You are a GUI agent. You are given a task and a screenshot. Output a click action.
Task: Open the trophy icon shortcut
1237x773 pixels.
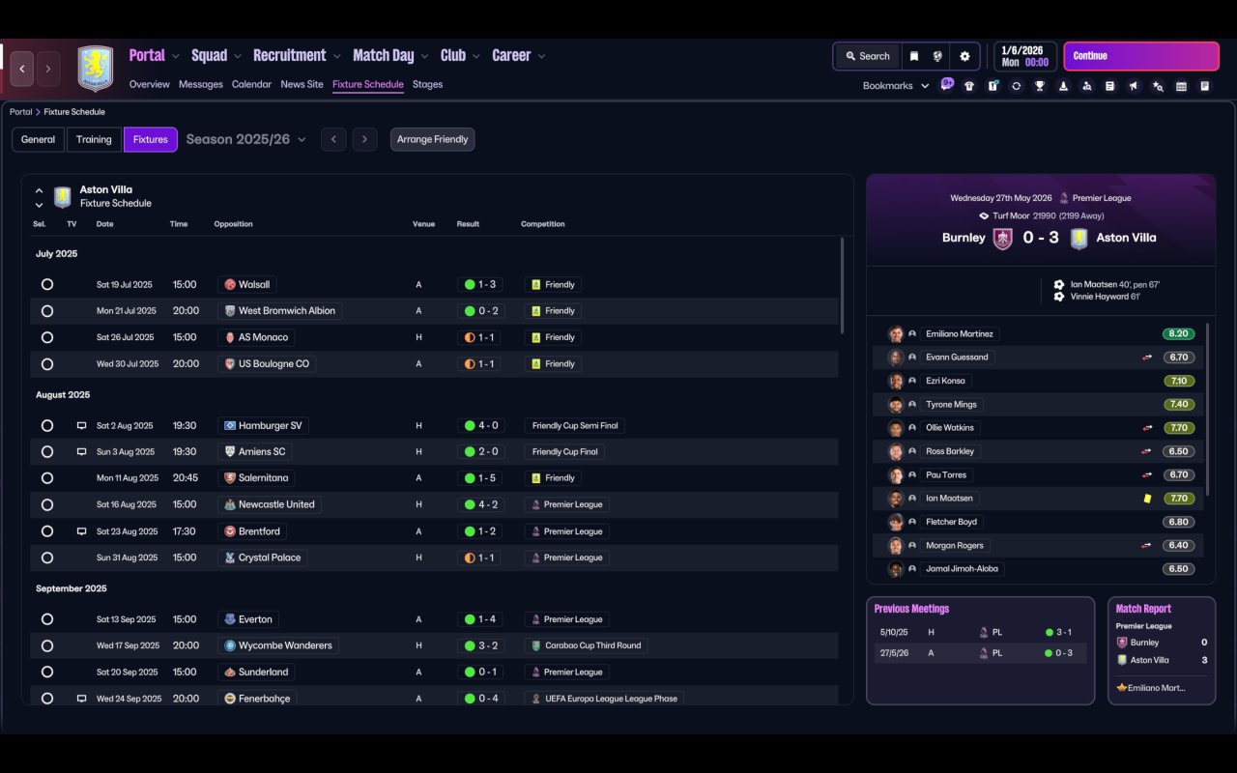1040,86
